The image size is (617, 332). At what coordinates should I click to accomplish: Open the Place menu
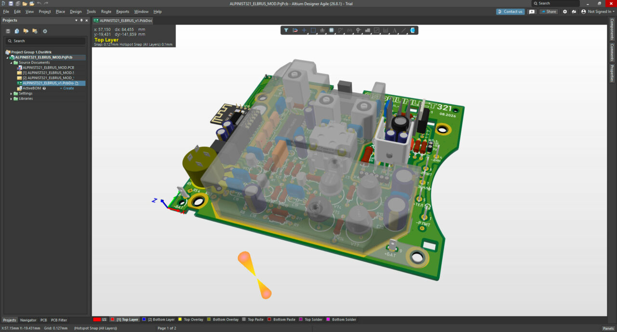(60, 12)
